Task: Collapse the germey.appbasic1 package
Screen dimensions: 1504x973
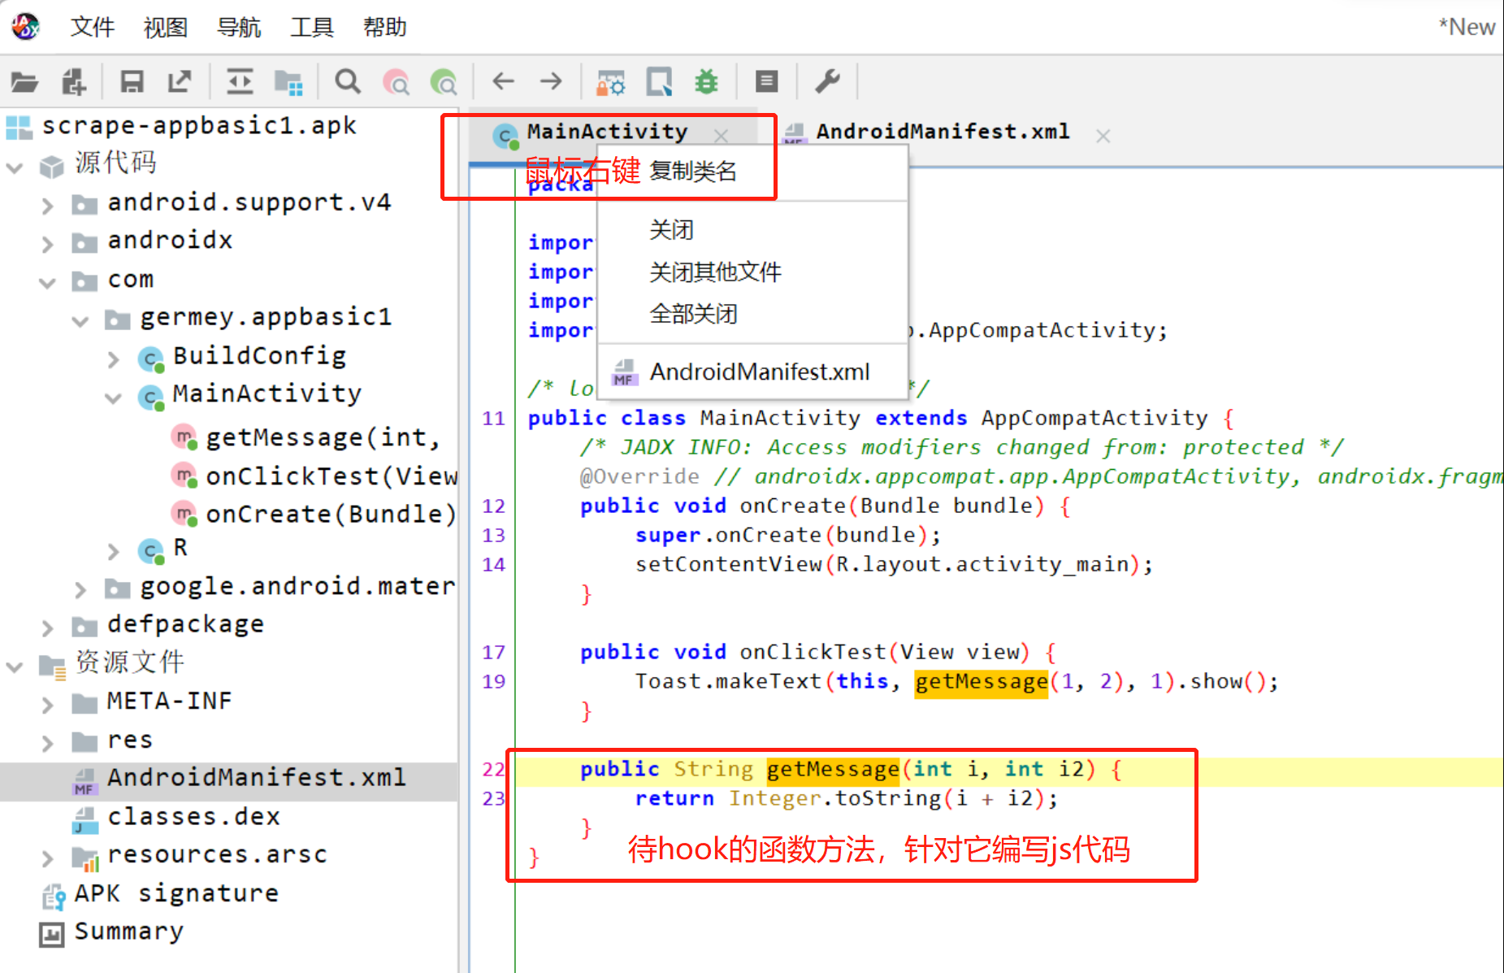Action: [80, 321]
